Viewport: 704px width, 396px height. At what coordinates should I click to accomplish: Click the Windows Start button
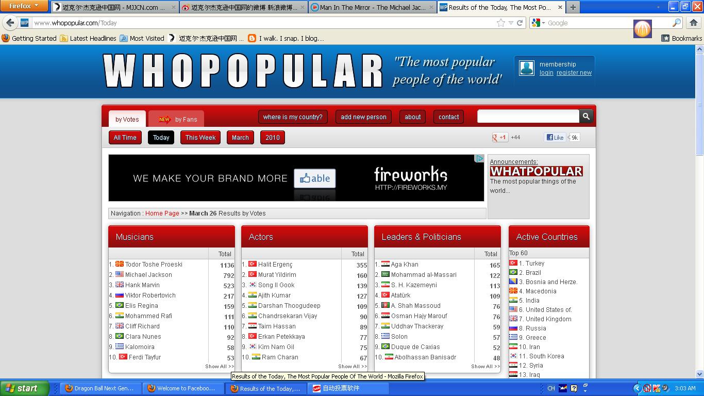click(x=24, y=388)
